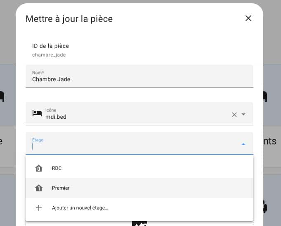Image resolution: width=281 pixels, height=226 pixels.
Task: Click the mdi:bed value text
Action: [56, 117]
